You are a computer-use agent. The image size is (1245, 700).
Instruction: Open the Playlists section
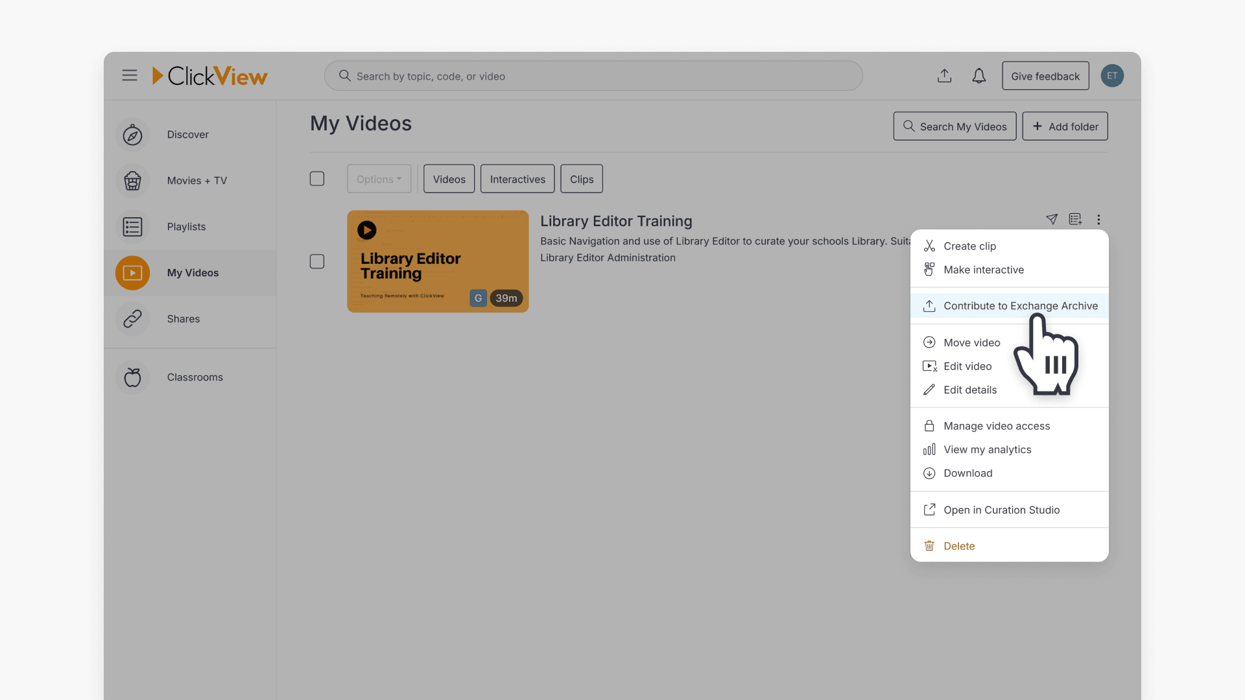185,226
